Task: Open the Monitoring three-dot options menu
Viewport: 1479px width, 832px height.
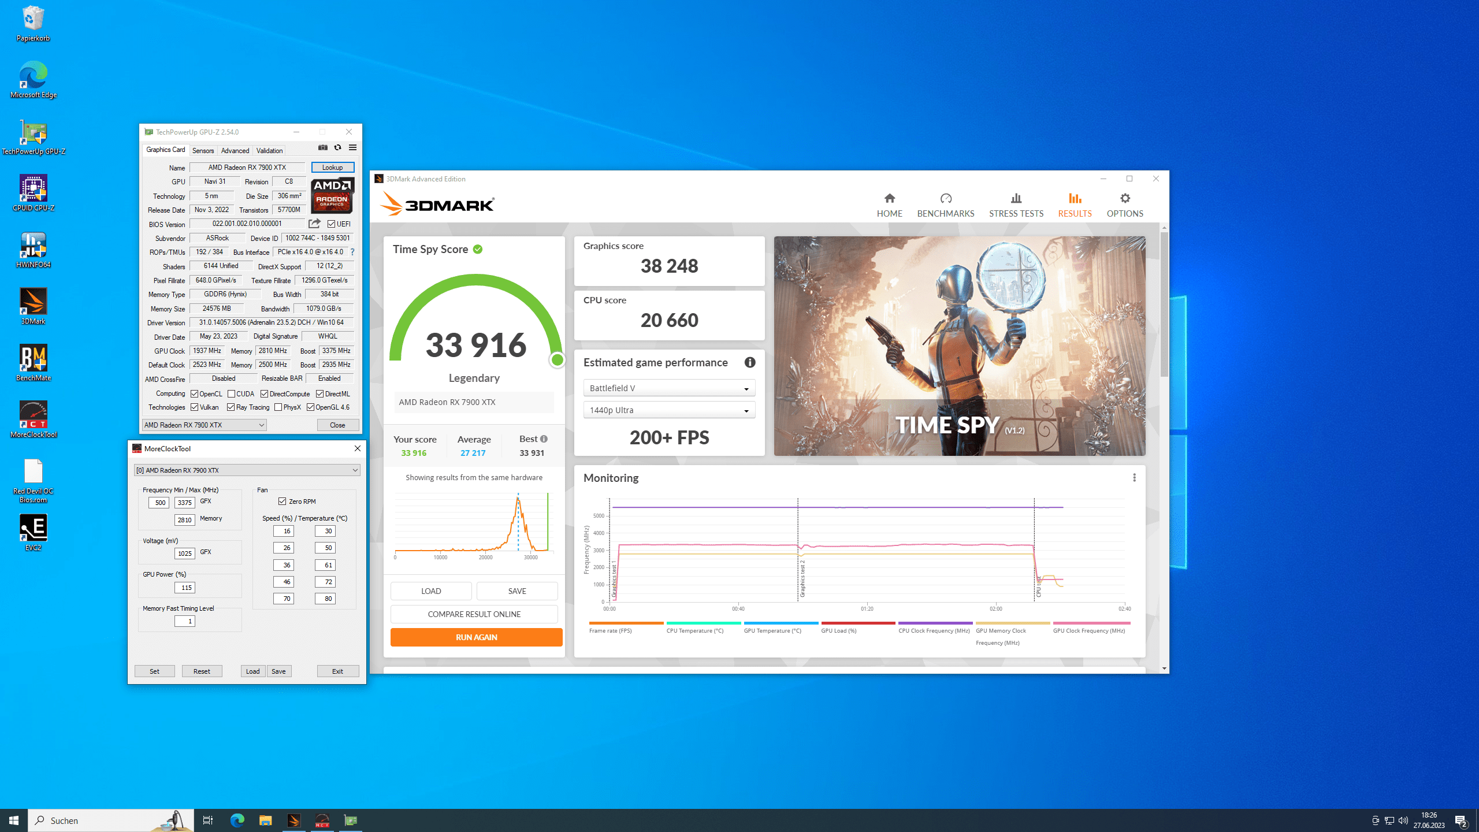Action: (1134, 478)
